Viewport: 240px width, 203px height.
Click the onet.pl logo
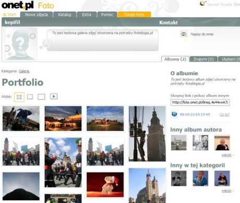click(17, 5)
